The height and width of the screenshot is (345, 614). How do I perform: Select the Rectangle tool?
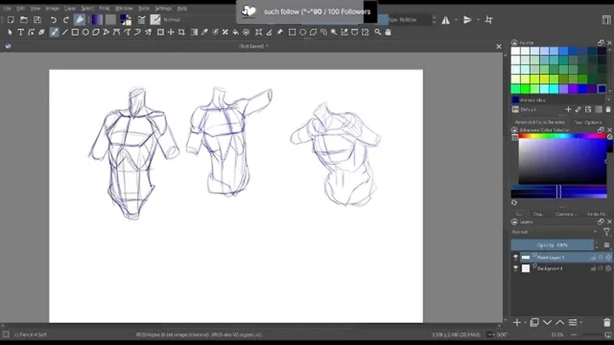75,32
